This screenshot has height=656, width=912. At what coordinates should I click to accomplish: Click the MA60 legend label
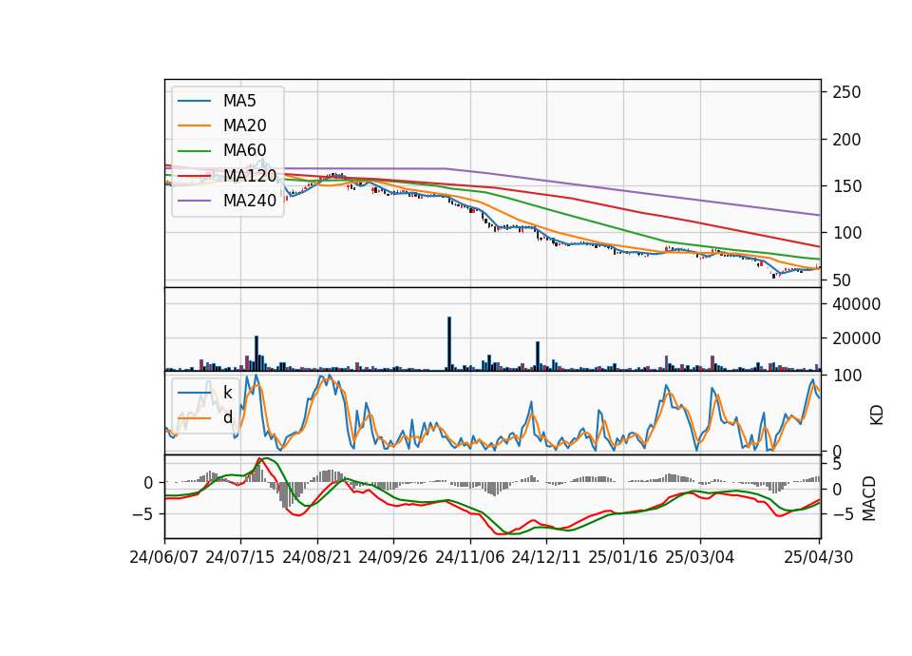click(245, 151)
